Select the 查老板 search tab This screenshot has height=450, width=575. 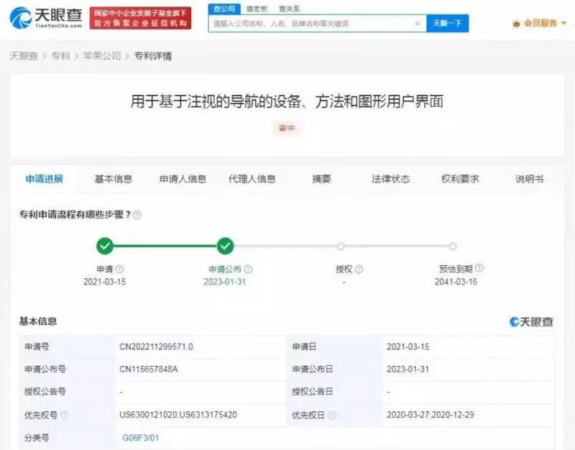coord(257,9)
